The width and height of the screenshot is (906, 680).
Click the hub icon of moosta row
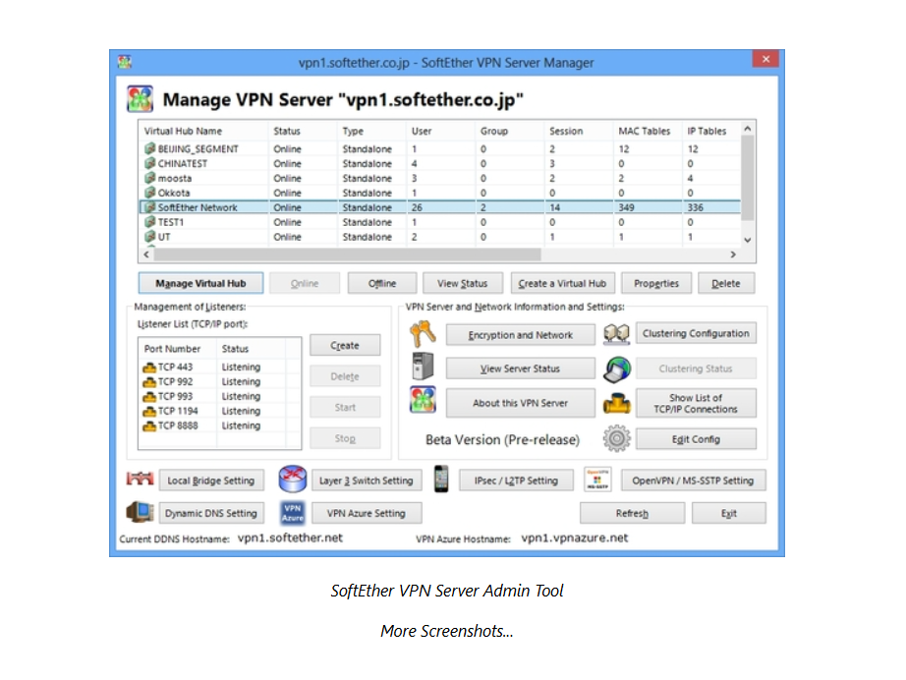click(149, 178)
